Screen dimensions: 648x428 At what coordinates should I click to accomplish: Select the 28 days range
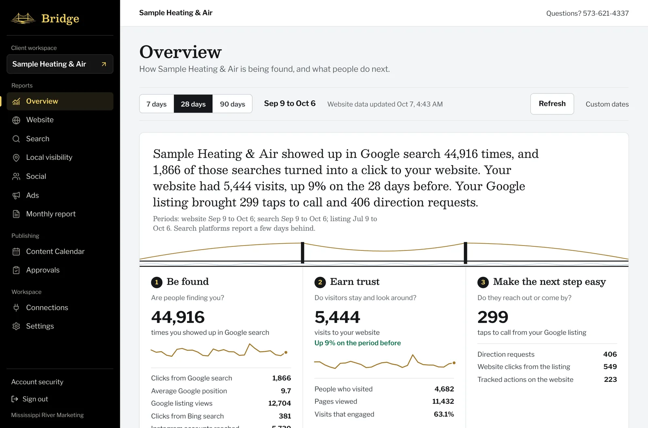tap(193, 104)
